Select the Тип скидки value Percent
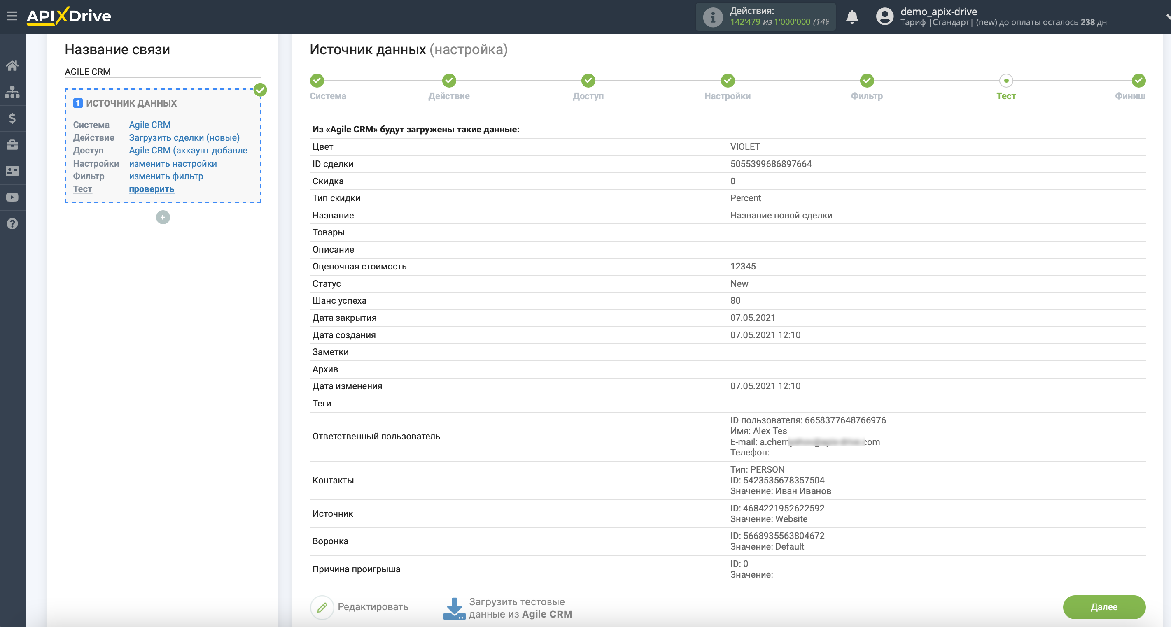This screenshot has height=627, width=1171. click(x=746, y=198)
